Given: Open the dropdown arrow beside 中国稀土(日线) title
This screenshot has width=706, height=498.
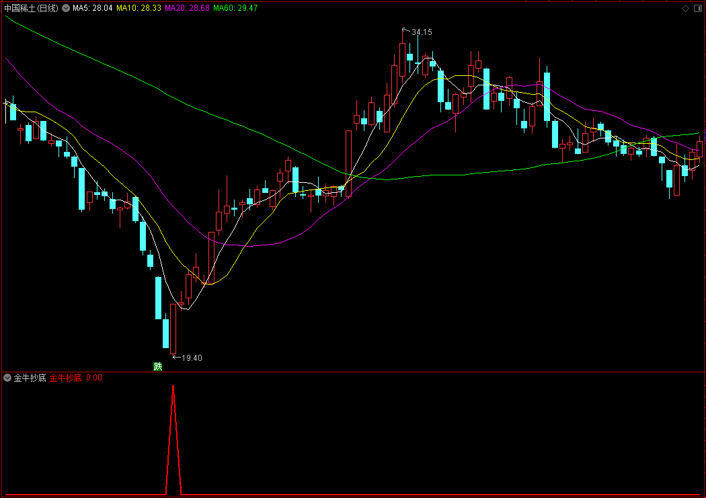Looking at the screenshot, I should click(66, 8).
